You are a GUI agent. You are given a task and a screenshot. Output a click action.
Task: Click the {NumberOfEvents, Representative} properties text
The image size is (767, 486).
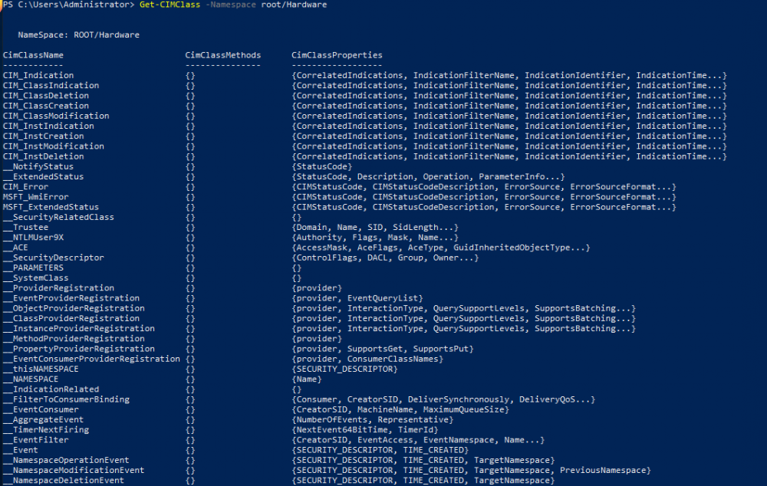pos(372,420)
